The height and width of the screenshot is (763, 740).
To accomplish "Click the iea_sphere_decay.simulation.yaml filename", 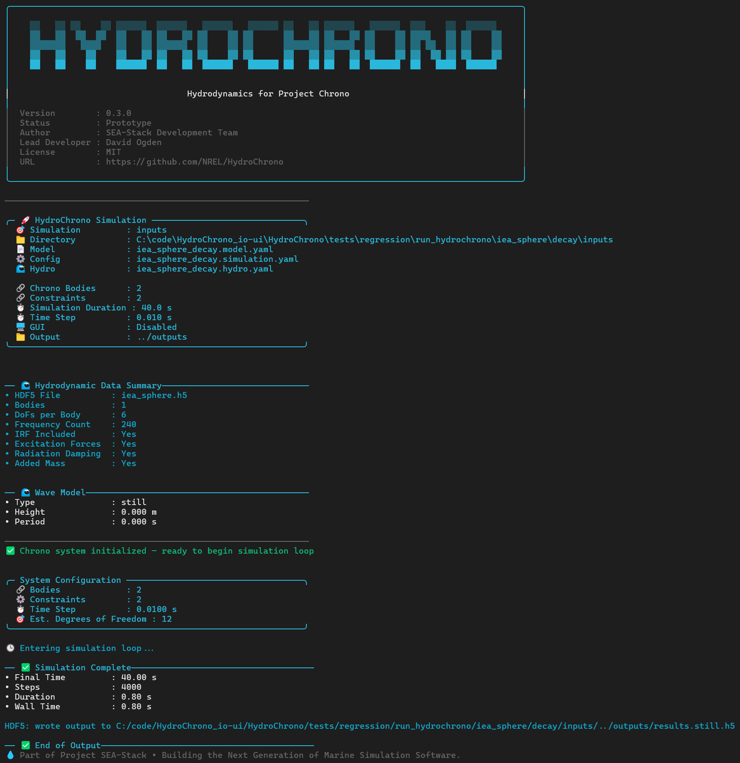I will [217, 259].
